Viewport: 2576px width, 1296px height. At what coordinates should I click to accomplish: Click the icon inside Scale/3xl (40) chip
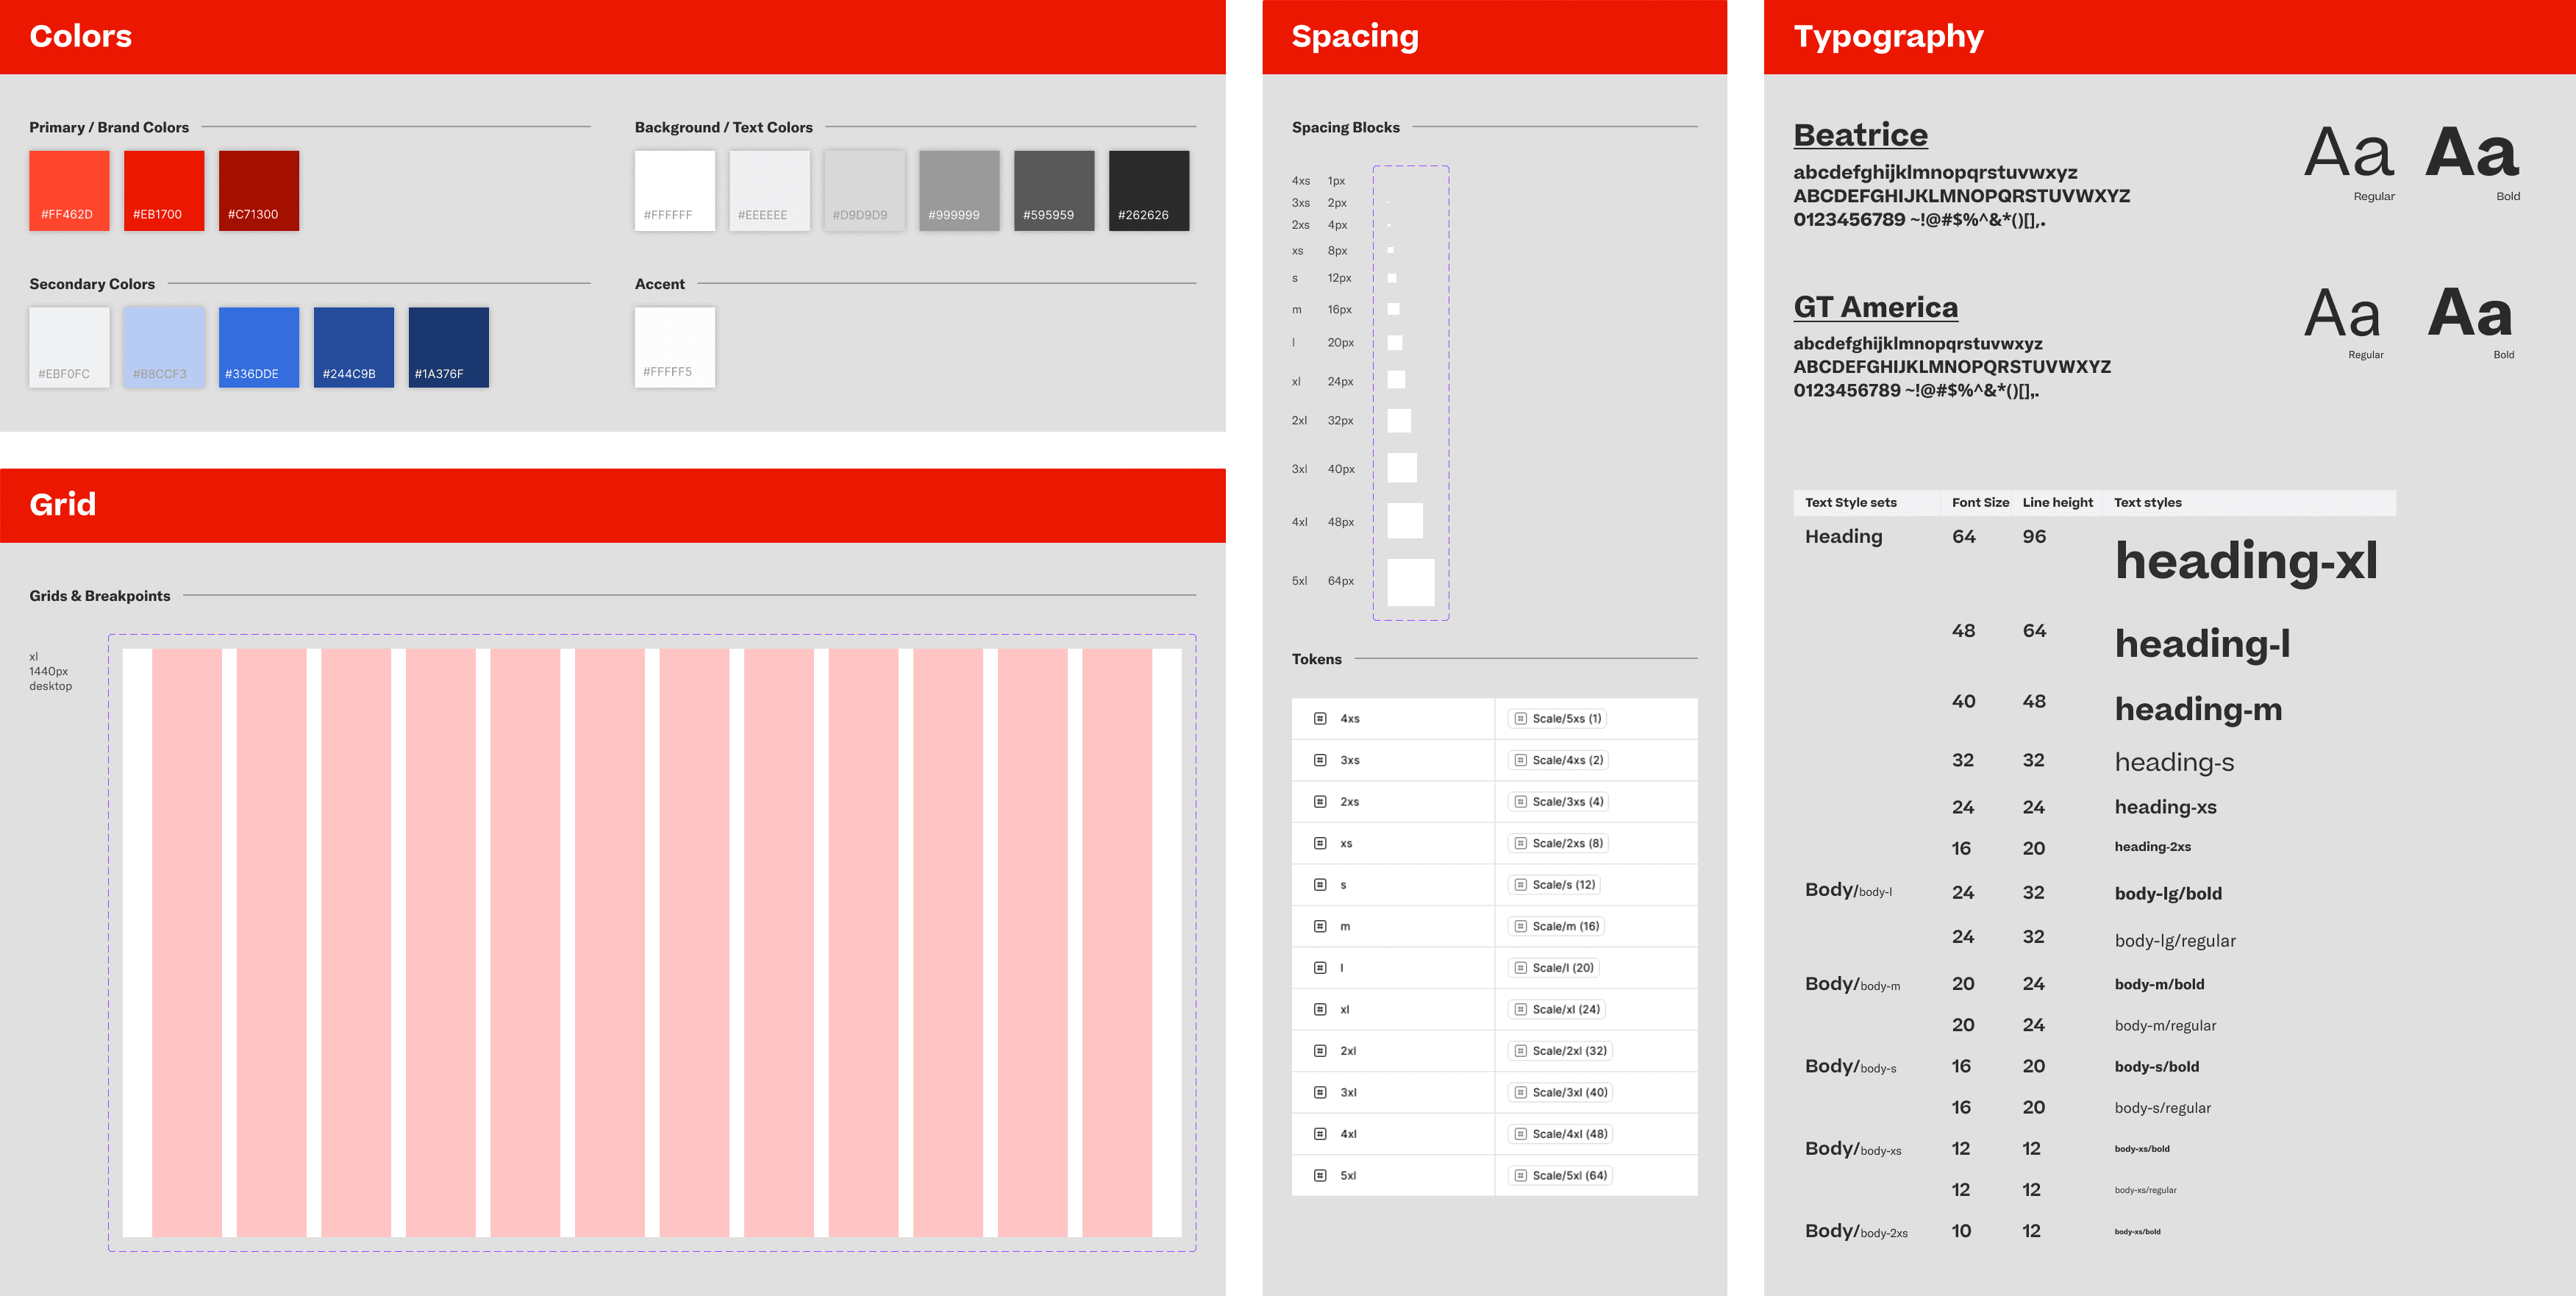point(1521,1092)
